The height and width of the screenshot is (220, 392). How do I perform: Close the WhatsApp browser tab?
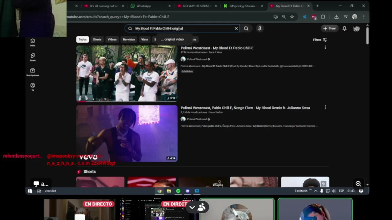point(169,6)
